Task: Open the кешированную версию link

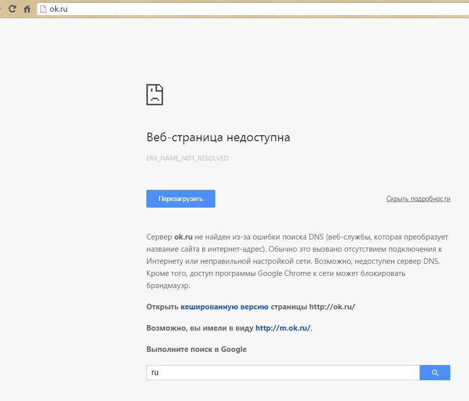Action: pyautogui.click(x=224, y=307)
